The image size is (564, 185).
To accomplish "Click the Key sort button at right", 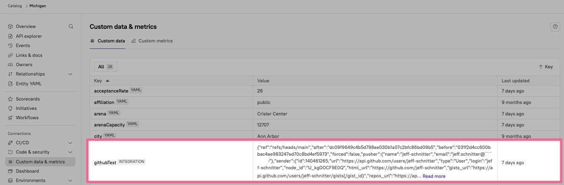I will (546, 67).
